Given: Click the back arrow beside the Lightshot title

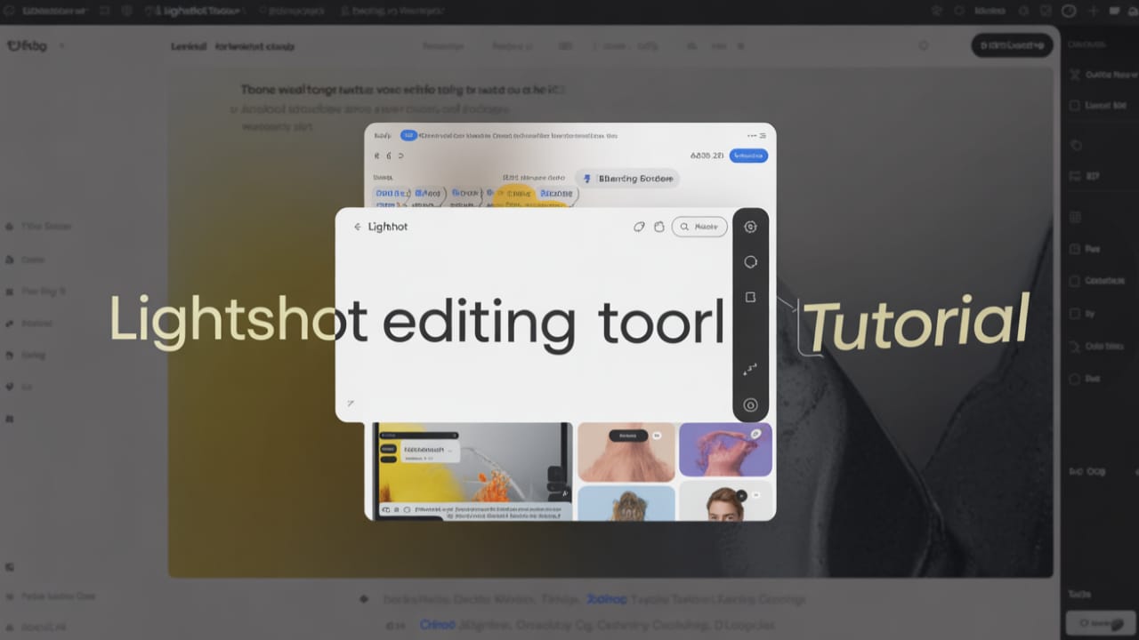Looking at the screenshot, I should point(357,227).
